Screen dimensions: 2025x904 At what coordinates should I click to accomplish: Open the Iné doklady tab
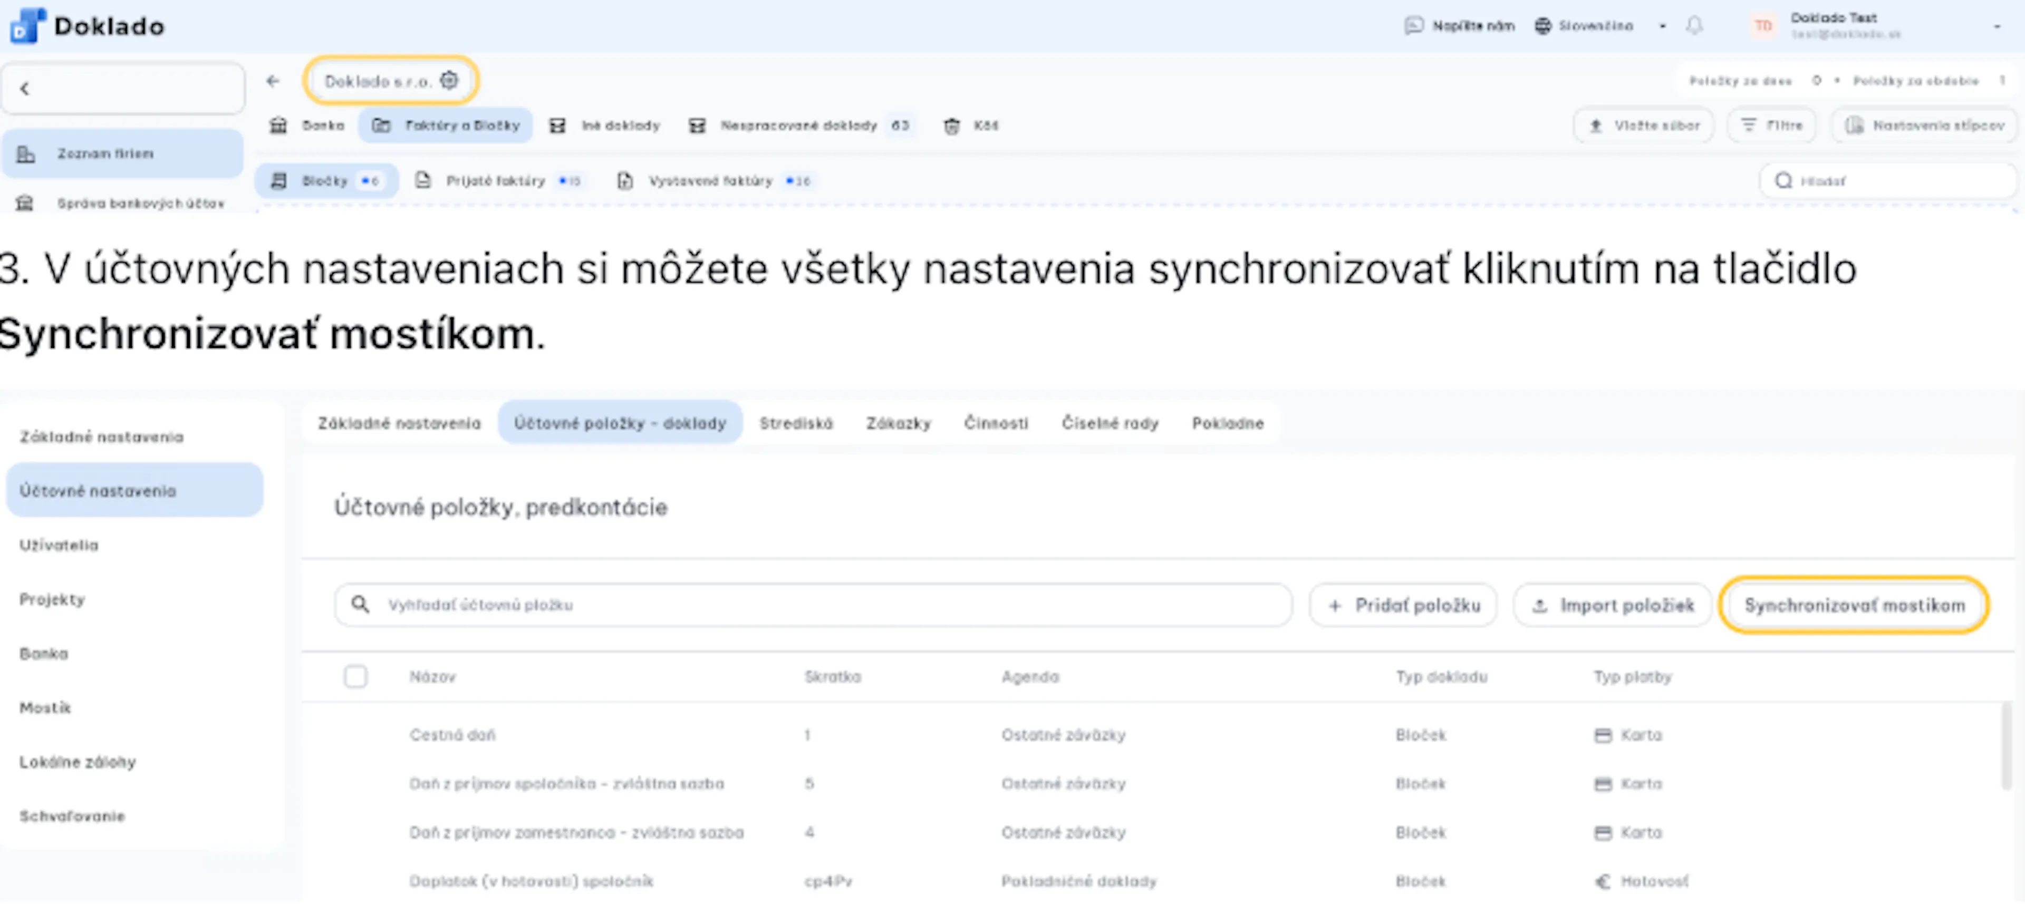pos(605,126)
